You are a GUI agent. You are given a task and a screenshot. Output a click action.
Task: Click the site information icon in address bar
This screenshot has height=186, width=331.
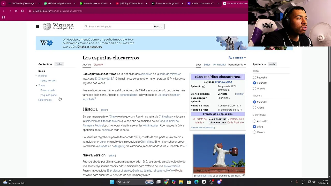(30, 11)
